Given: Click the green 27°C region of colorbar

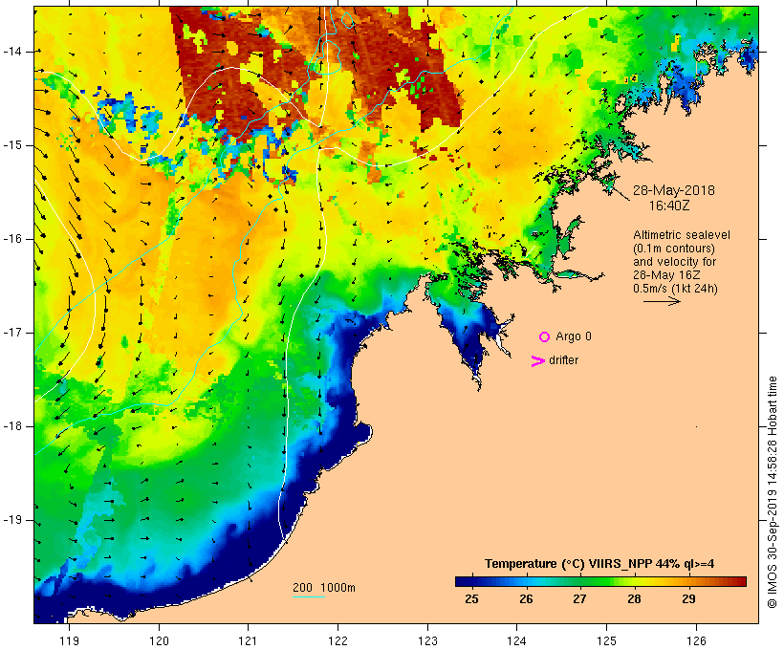Looking at the screenshot, I should 580,581.
